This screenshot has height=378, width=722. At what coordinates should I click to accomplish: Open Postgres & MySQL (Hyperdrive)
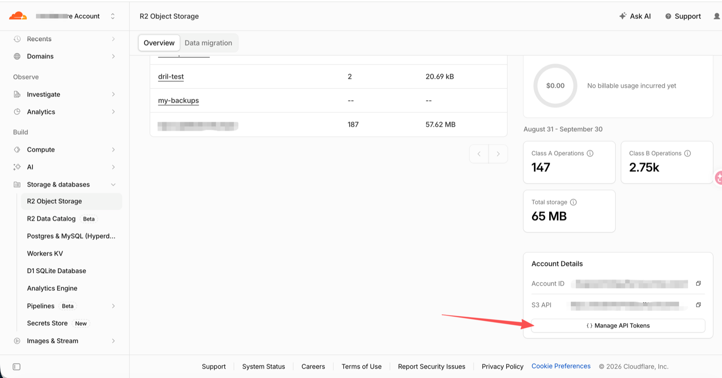71,236
